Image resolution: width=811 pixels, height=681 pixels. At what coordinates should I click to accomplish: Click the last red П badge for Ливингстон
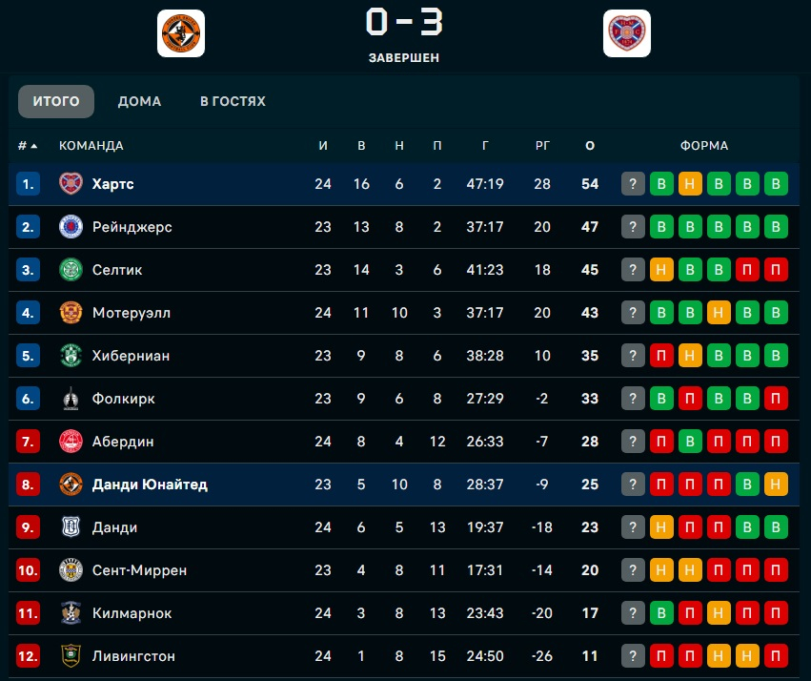click(x=777, y=656)
